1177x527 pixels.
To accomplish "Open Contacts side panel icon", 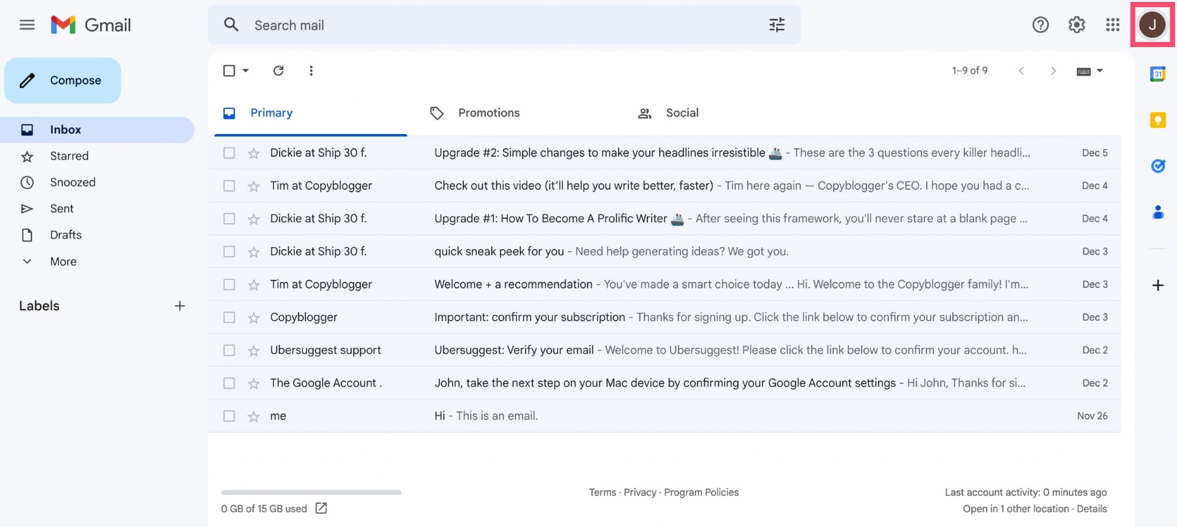I will coord(1157,212).
